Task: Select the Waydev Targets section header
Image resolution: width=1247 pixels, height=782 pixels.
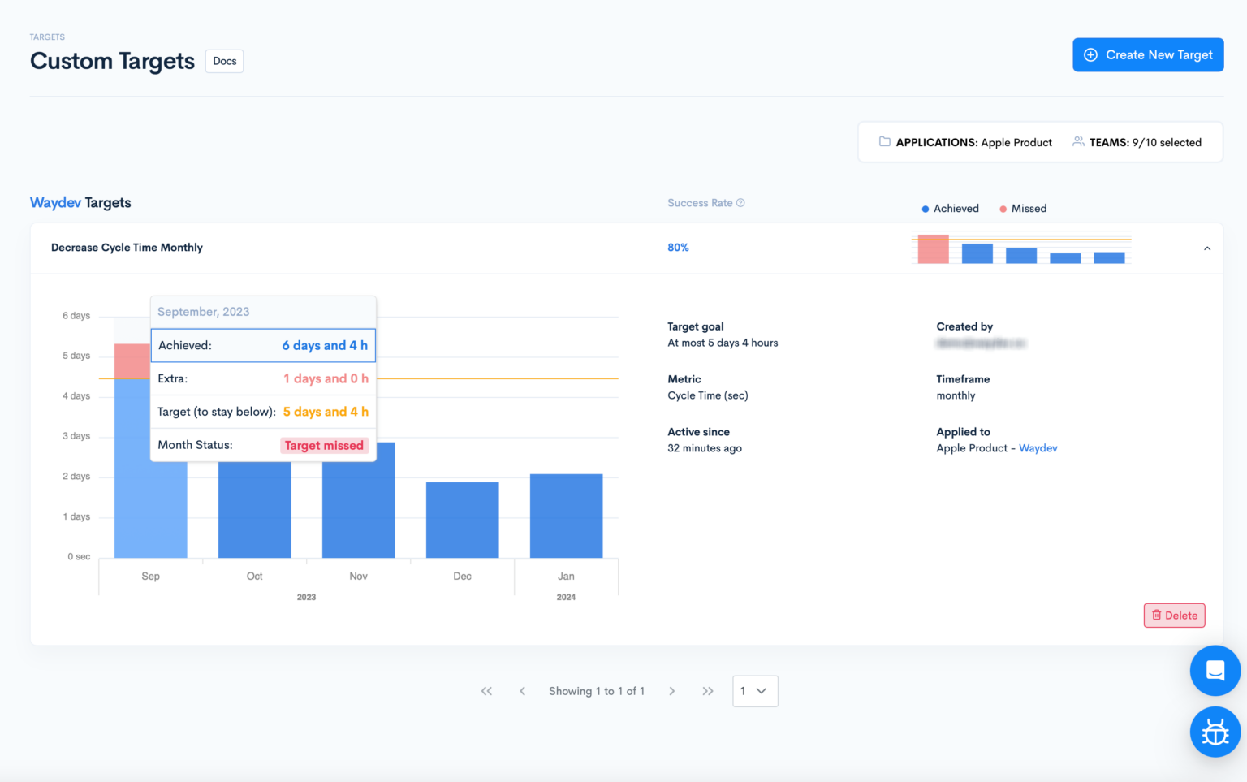Action: click(x=80, y=202)
